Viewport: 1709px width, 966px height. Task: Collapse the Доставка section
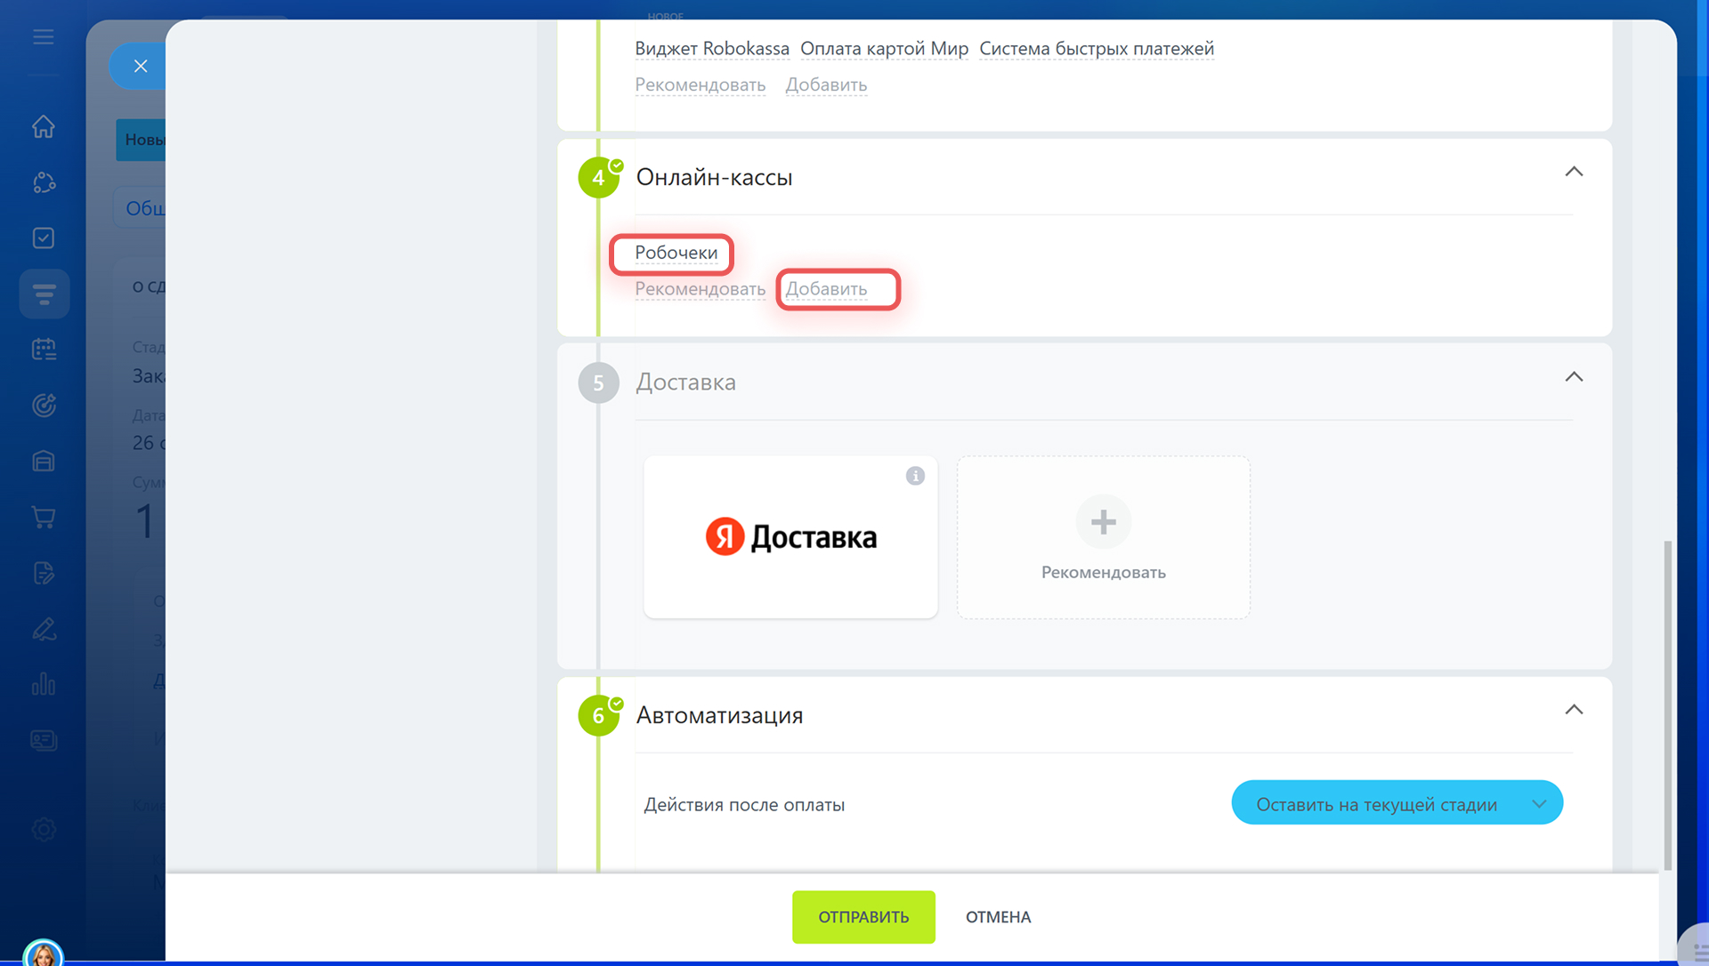1574,377
